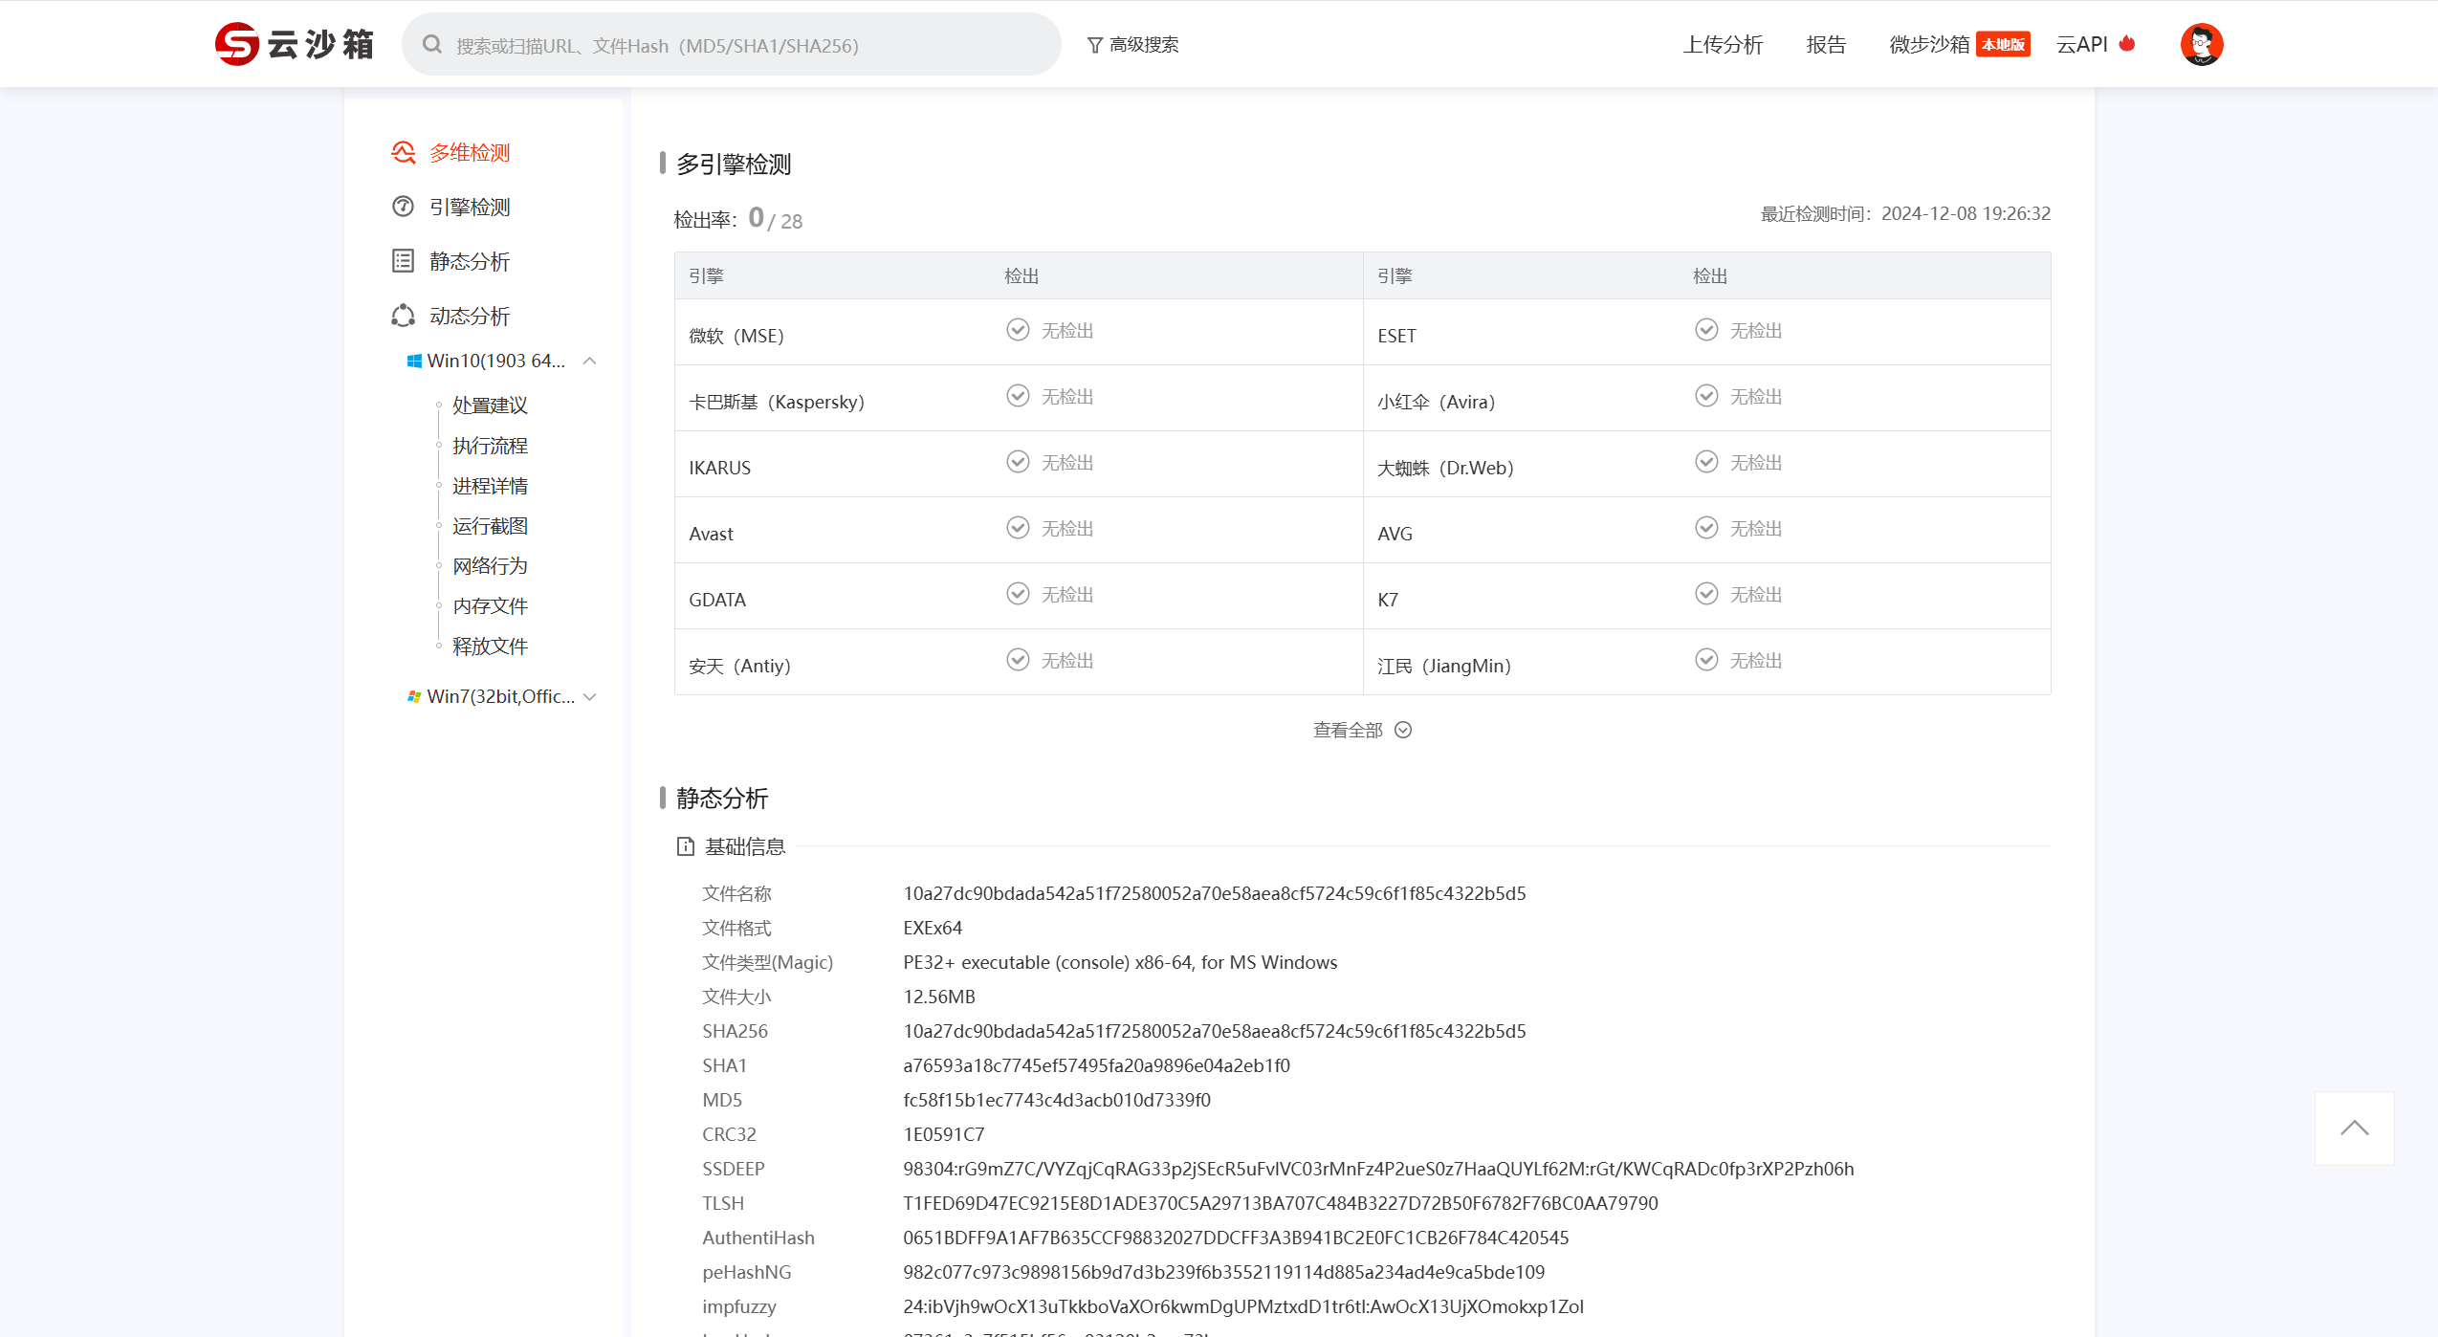
Task: Open the 报告 menu item
Action: point(1826,45)
